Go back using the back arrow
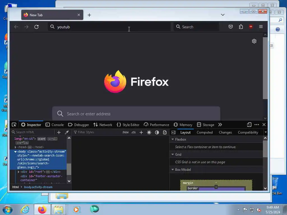 click(x=16, y=27)
